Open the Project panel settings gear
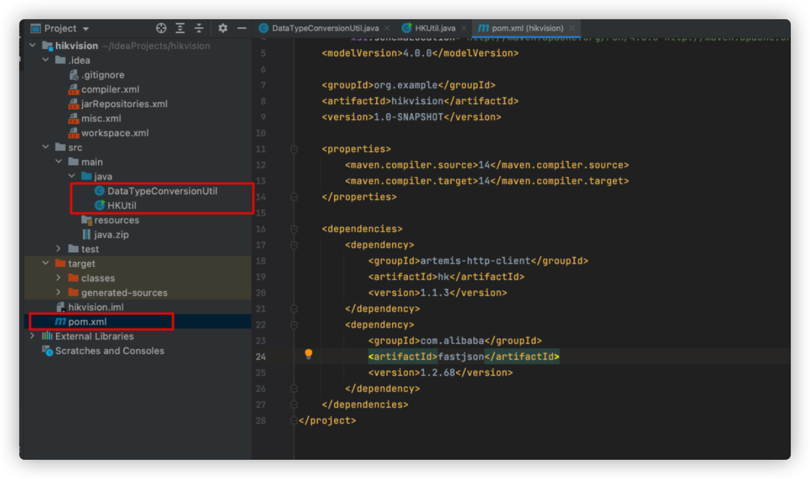 (x=223, y=28)
